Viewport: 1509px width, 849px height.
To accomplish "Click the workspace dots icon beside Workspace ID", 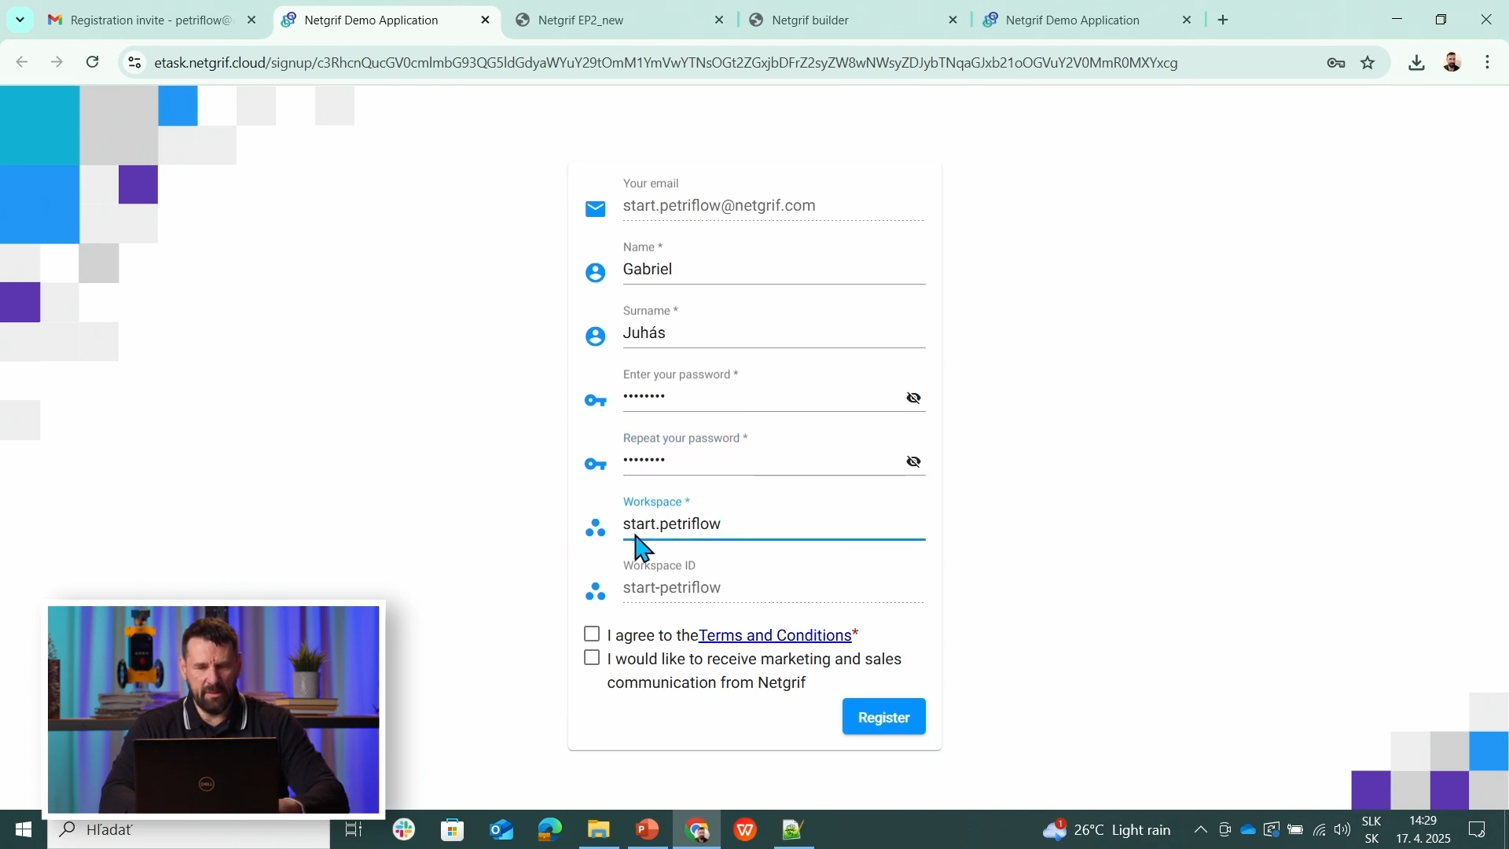I will point(595,592).
